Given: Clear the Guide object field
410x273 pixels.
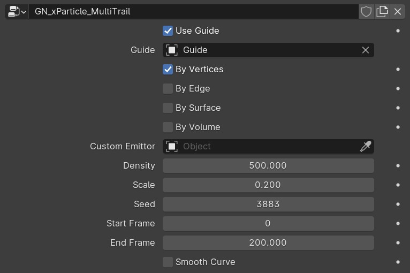Looking at the screenshot, I should [x=365, y=50].
